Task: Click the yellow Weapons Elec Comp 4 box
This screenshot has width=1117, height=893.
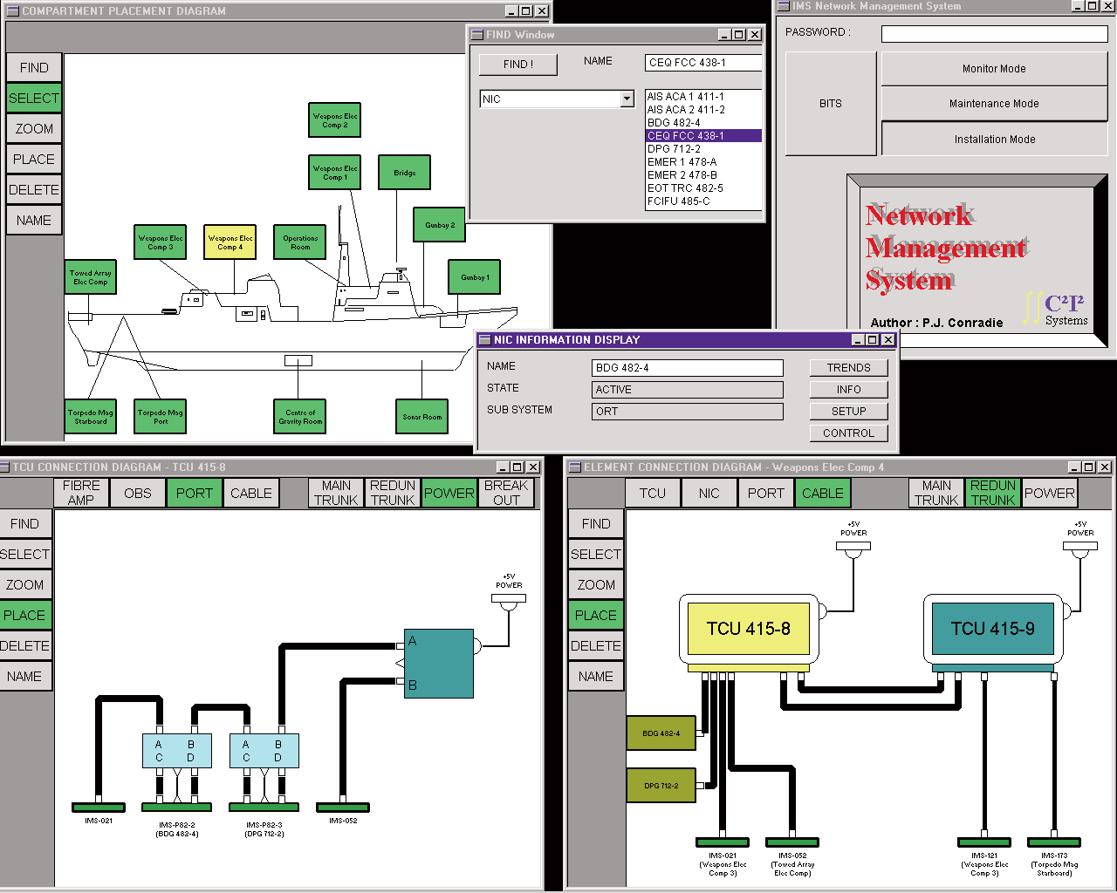Action: 230,242
